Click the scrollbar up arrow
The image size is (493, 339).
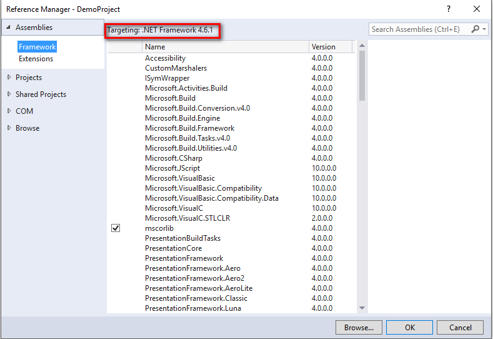tap(362, 46)
